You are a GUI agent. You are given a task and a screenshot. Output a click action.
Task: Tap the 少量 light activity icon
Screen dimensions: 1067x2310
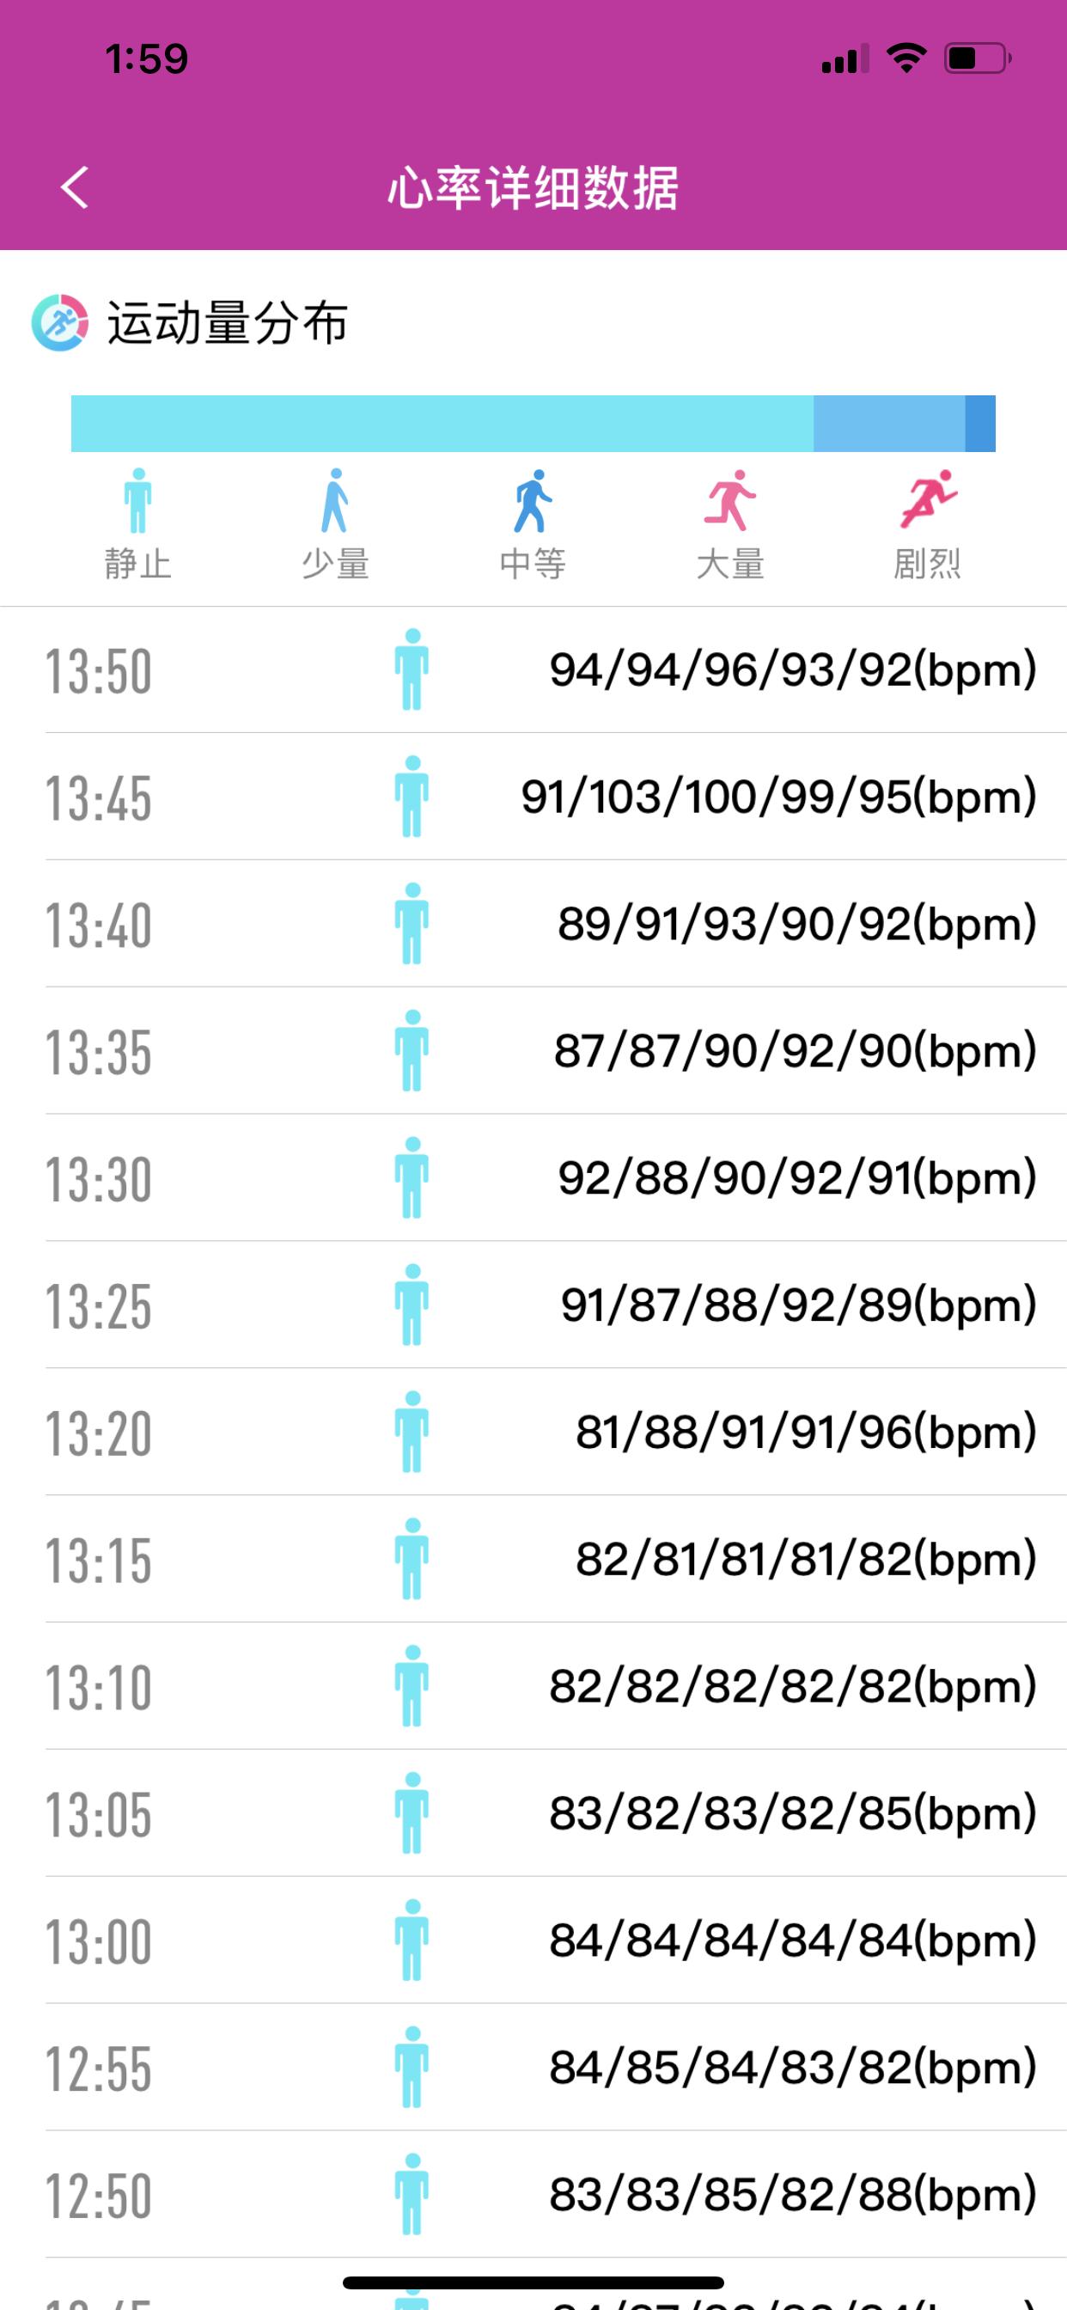click(x=334, y=500)
